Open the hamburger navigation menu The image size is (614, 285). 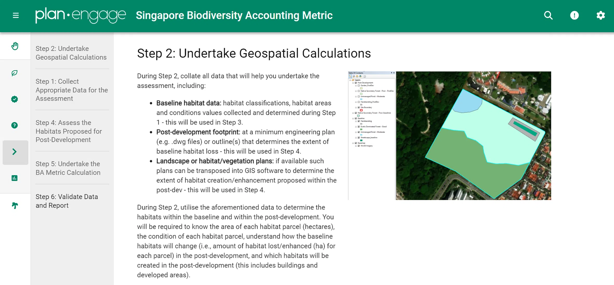16,16
